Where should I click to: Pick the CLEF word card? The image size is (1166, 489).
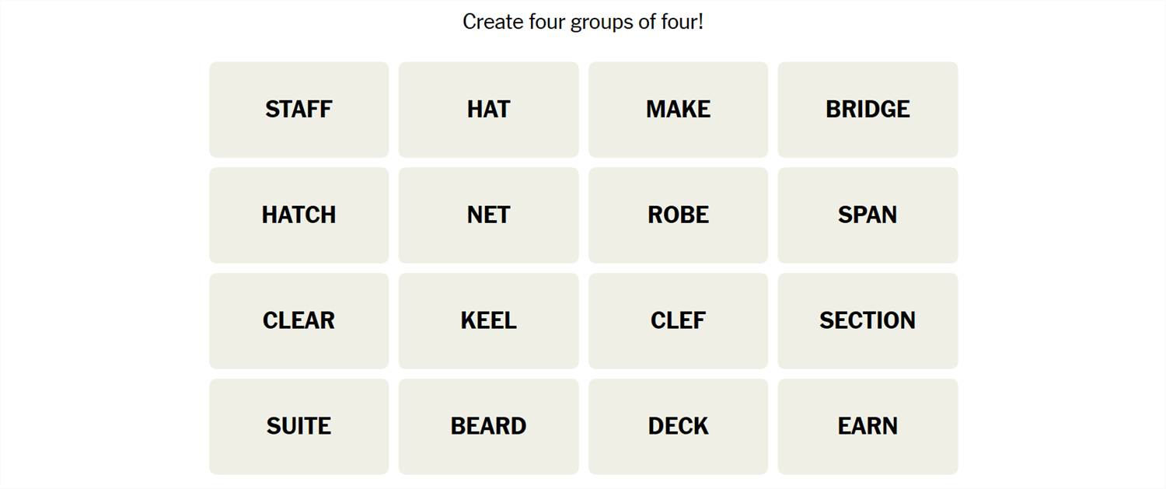coord(678,321)
